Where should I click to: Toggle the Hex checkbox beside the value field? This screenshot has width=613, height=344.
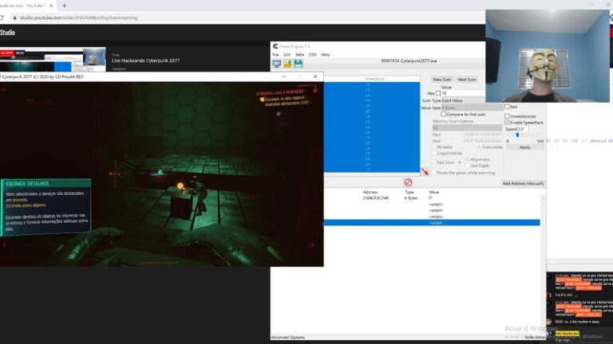click(438, 93)
